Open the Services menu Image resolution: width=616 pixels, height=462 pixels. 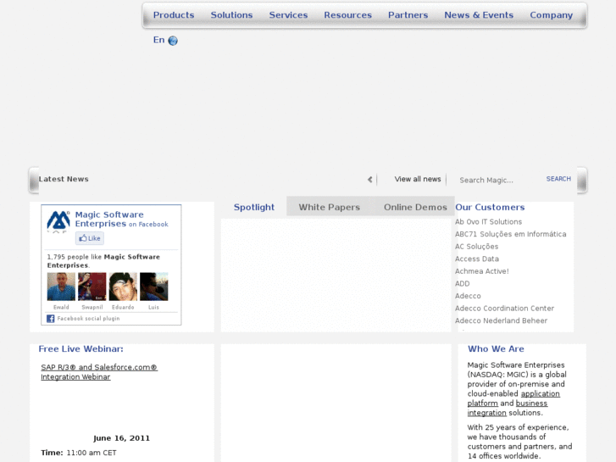point(288,15)
